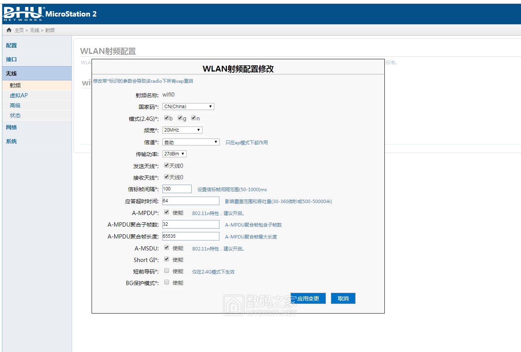Disable the A-MSDU 使能 checkbox

167,247
